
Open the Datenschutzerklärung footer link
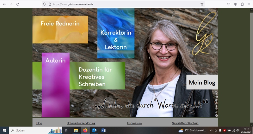point(81,123)
